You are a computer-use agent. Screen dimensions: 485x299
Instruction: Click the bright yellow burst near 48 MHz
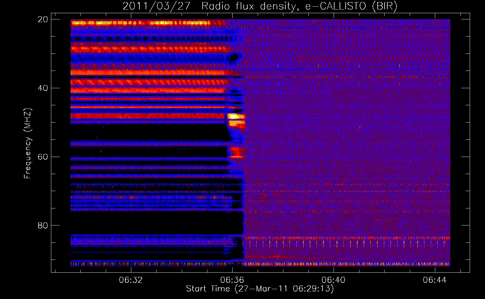[236, 117]
